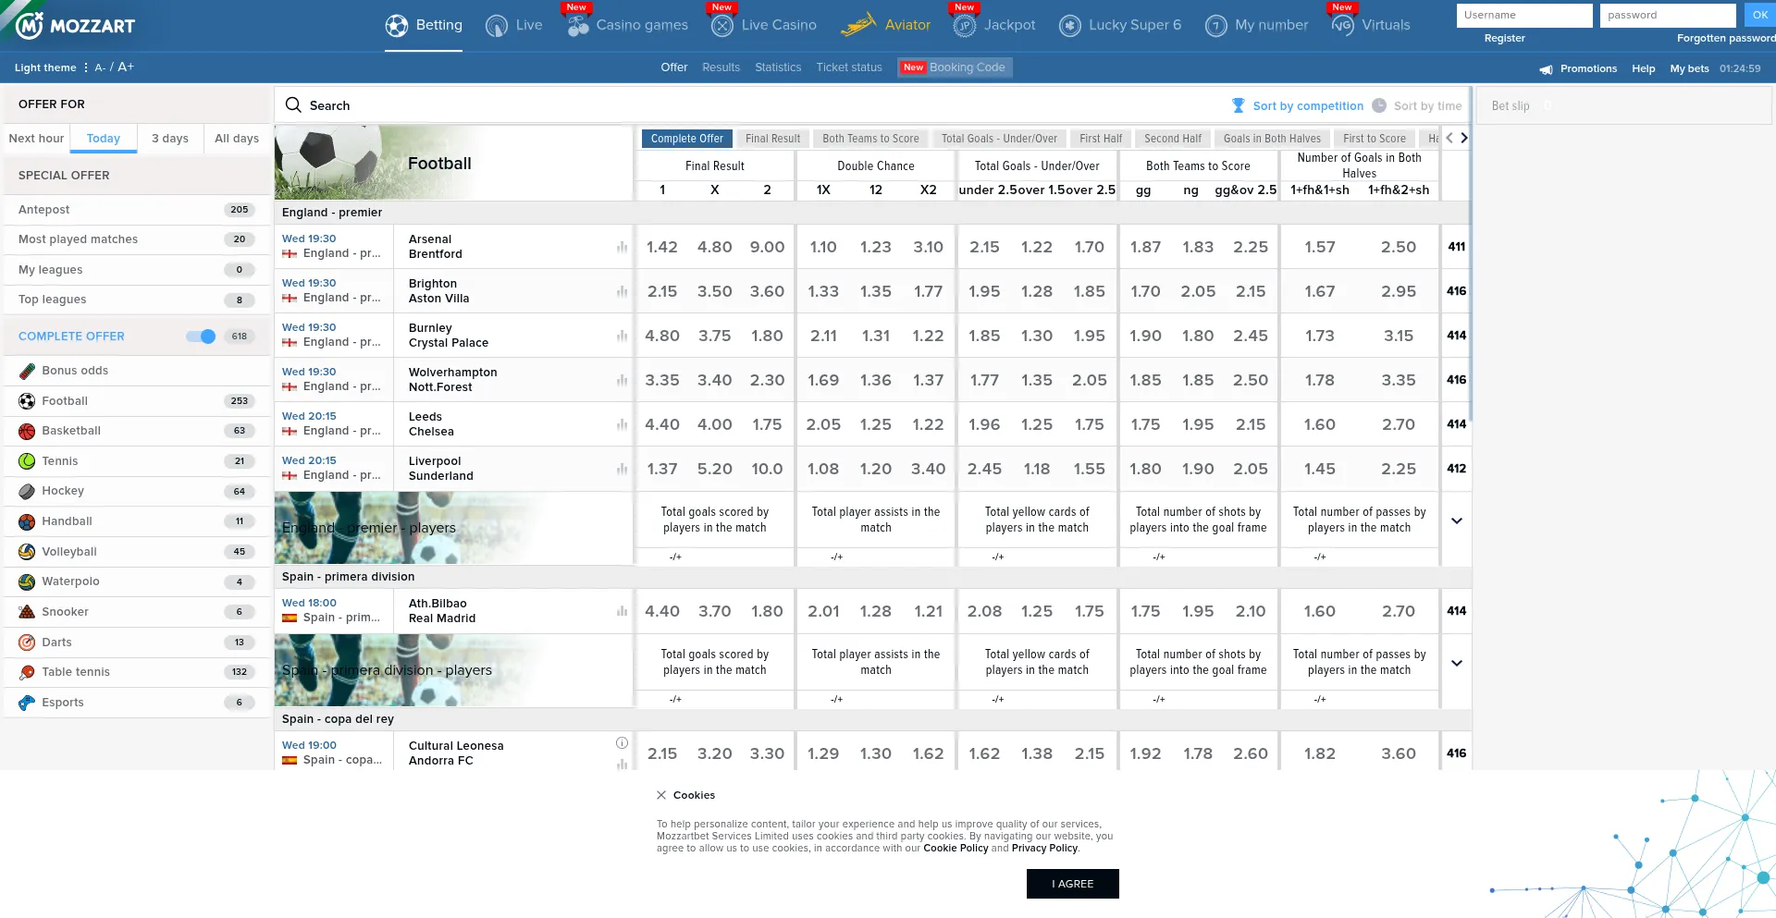The image size is (1776, 918).
Task: Click the Mozzart logo
Action: click(x=76, y=25)
